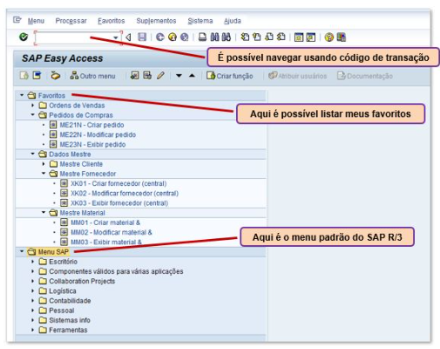The width and height of the screenshot is (440, 349).
Task: Click the SAP menu icon
Action: click(37, 76)
